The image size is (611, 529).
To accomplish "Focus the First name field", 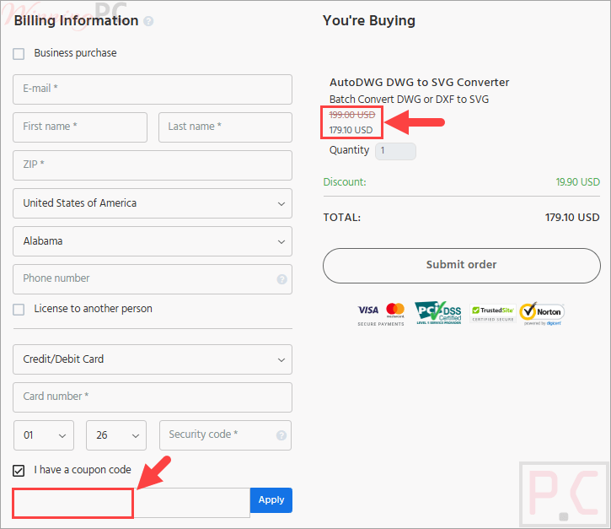I will pos(80,127).
